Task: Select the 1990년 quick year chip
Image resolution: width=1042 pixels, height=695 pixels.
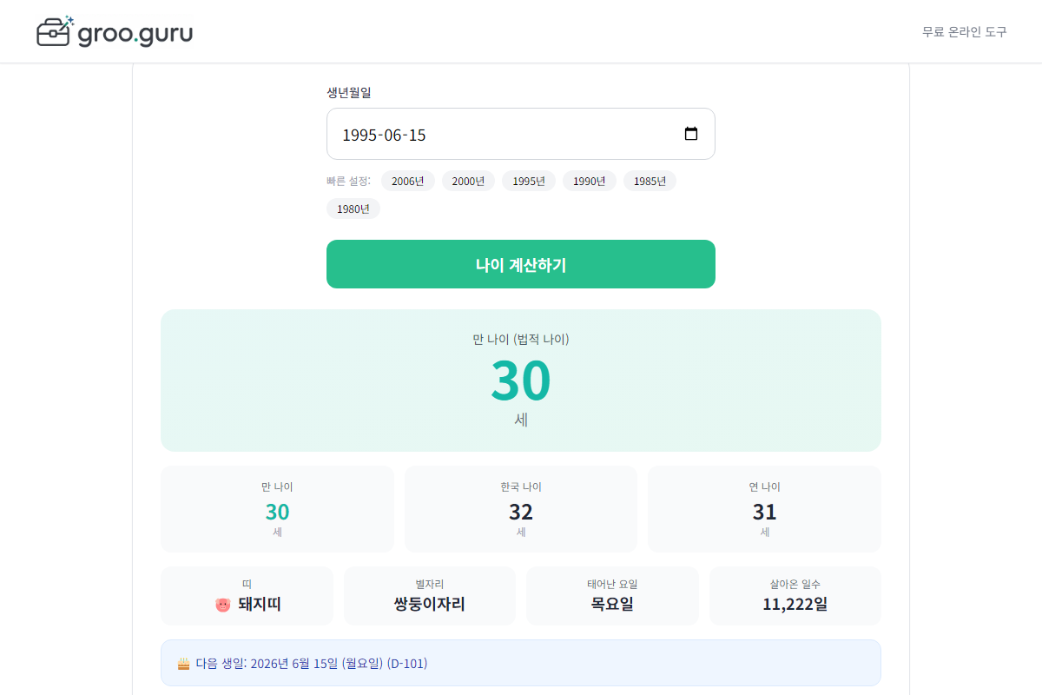Action: coord(589,181)
